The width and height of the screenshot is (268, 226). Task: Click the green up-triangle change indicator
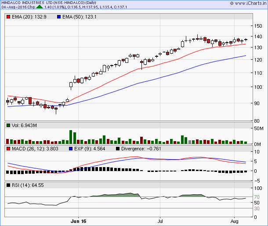[40, 7]
